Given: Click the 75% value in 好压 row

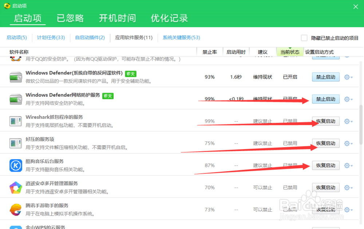Looking at the screenshot, I should pyautogui.click(x=210, y=143).
